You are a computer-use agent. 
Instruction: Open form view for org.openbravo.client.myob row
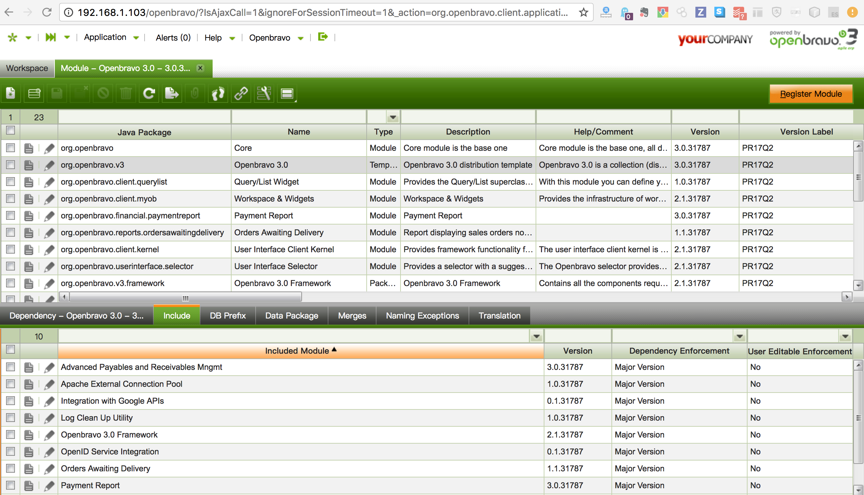coord(29,199)
